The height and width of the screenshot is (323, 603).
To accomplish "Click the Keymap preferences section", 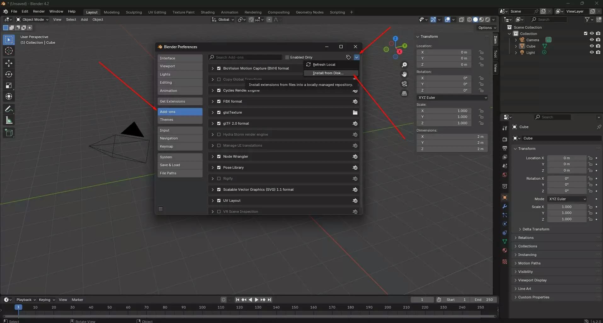I will pos(180,146).
